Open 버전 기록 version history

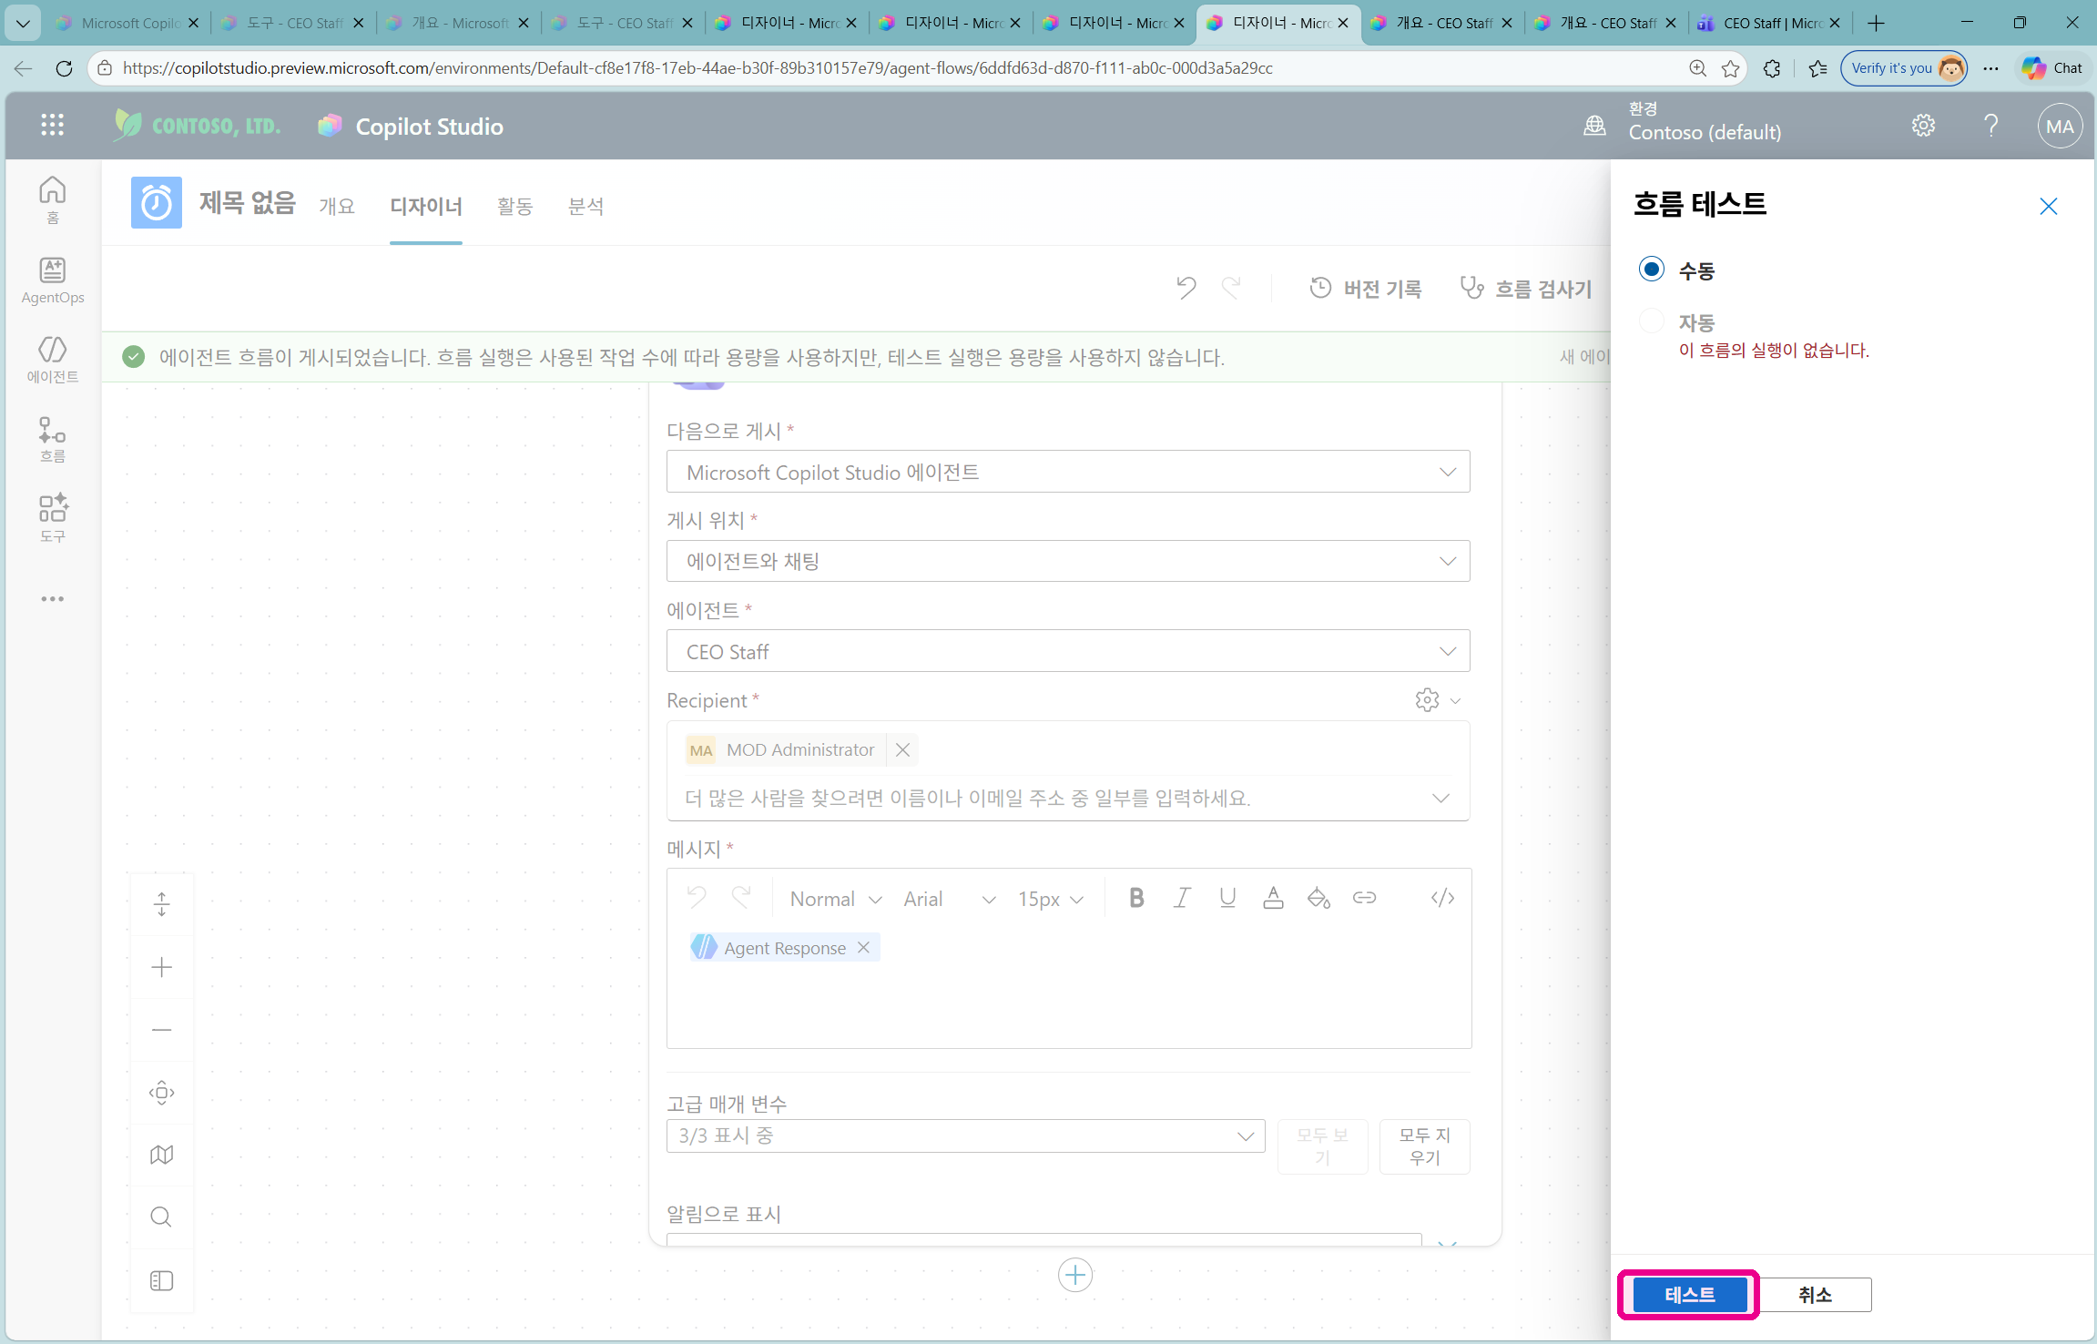pyautogui.click(x=1365, y=289)
